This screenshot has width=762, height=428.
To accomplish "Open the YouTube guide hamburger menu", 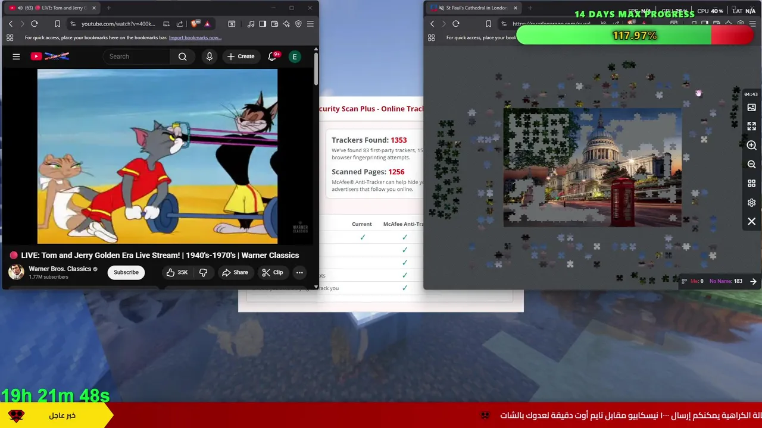I will 16,56.
